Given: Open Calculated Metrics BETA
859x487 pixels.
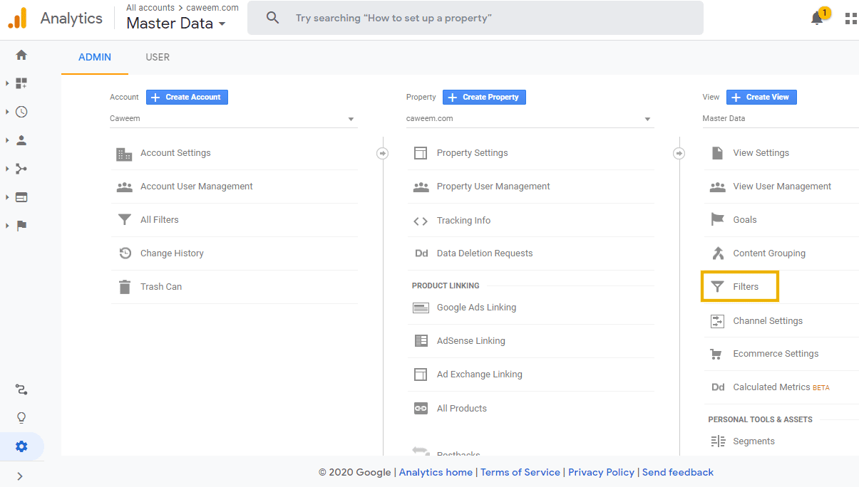Looking at the screenshot, I should (781, 387).
